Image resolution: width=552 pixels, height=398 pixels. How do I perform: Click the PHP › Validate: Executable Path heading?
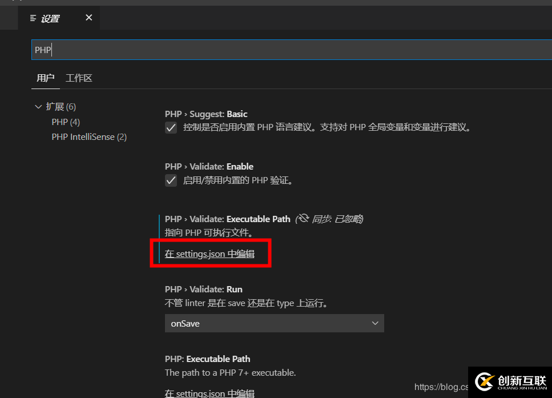pyautogui.click(x=227, y=219)
